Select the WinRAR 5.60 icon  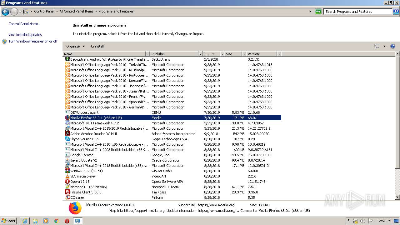pos(67,171)
